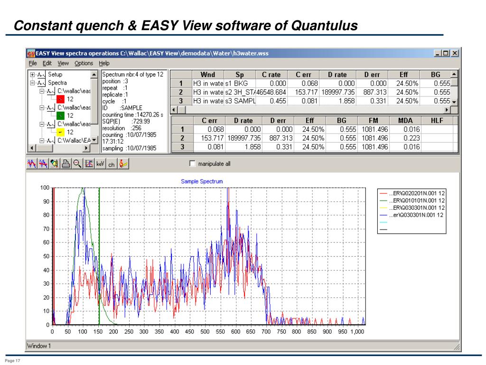Viewport: 486px width, 365px height.
Task: Click legend entry ...ER\Q020201N.001 12
Action: pyautogui.click(x=412, y=193)
